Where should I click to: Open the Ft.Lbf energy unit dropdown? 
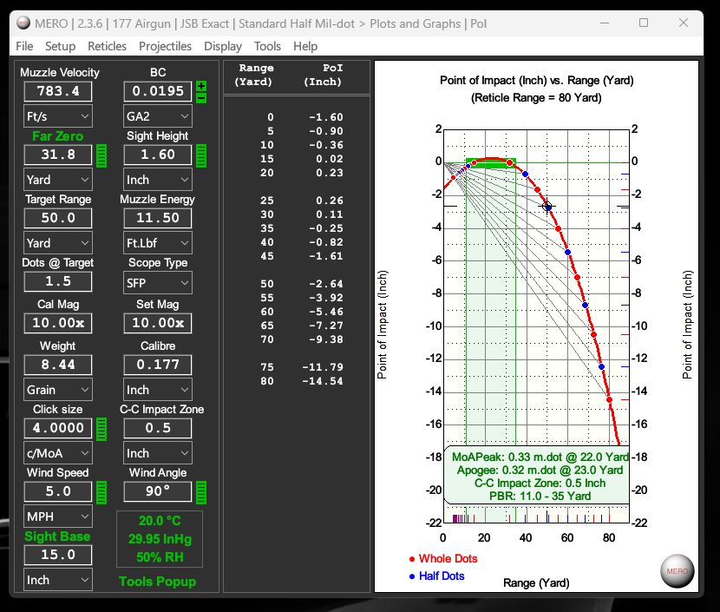158,243
